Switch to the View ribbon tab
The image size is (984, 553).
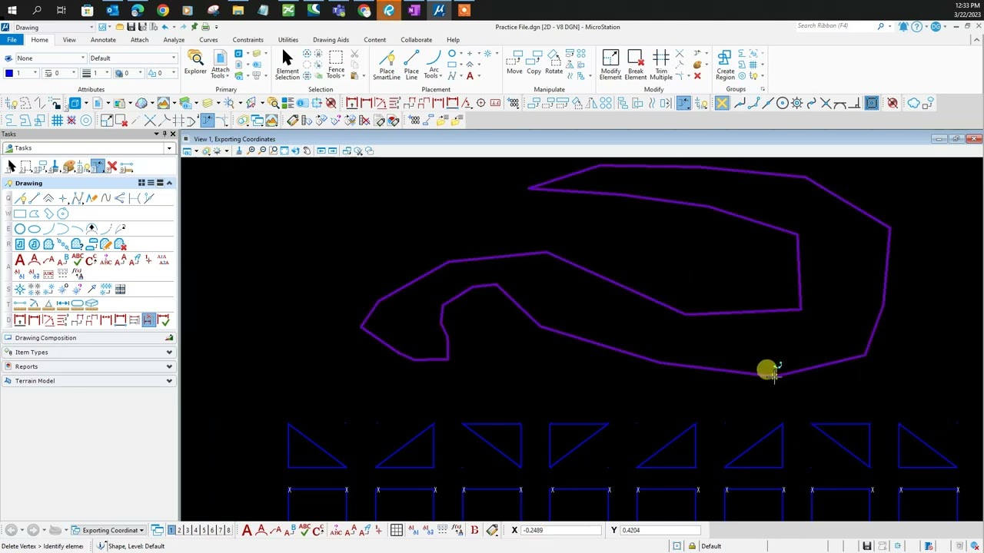[69, 40]
